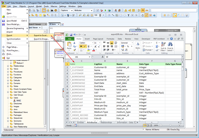
Task: Click AutoSum sigma icon in Excel
Action: coord(157,43)
